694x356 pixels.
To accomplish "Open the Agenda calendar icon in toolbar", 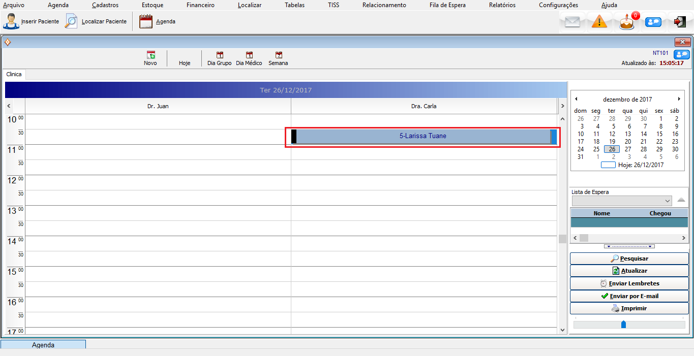I will [x=146, y=22].
